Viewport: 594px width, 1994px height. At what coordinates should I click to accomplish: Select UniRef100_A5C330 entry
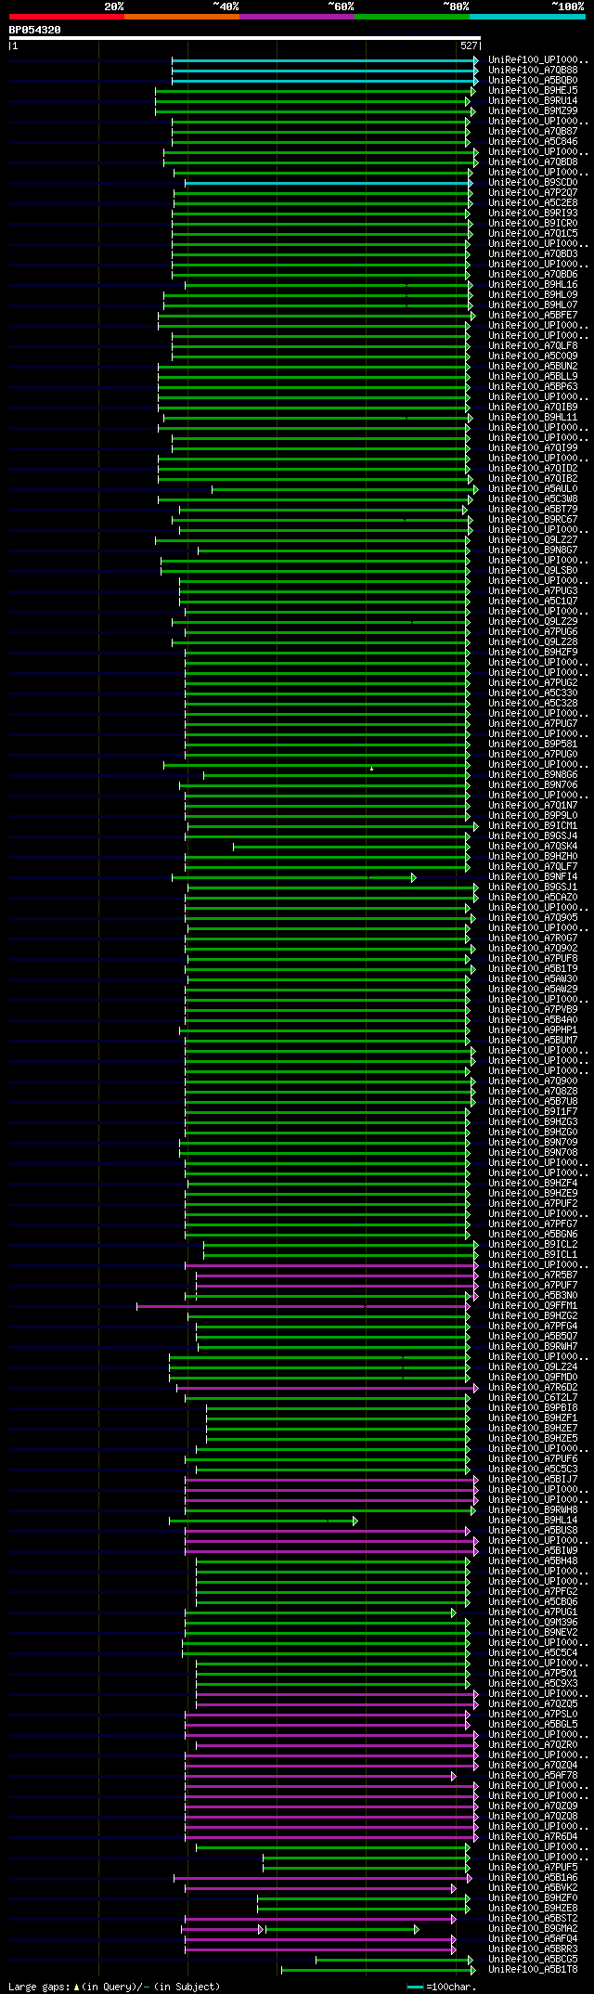pyautogui.click(x=533, y=693)
